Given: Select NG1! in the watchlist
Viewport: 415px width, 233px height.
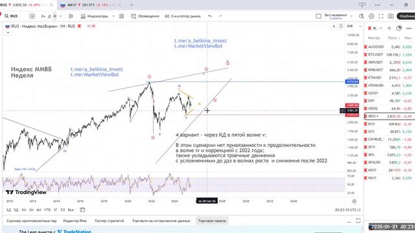Looking at the screenshot, I should click(389, 178).
